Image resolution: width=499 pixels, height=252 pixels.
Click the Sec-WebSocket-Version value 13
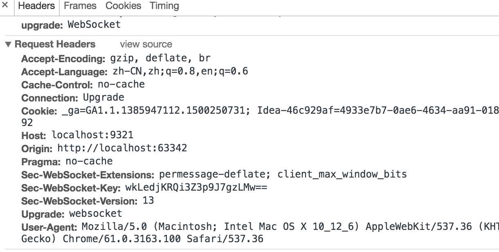tap(148, 200)
